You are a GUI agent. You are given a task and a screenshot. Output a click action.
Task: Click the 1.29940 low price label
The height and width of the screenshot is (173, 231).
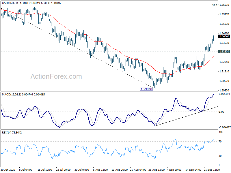tap(146, 89)
